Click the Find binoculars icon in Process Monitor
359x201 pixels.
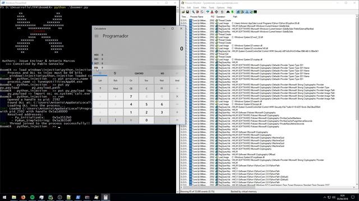point(228,12)
